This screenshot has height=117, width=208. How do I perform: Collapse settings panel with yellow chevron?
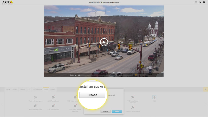click(205, 89)
